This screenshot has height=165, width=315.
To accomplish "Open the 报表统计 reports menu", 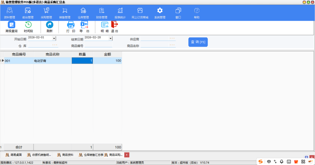I will 120,13.
